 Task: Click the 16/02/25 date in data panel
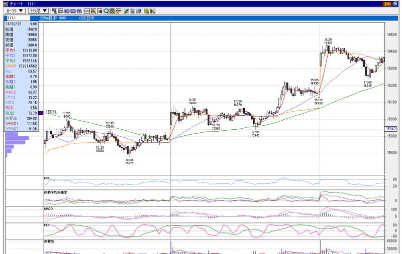tap(14, 24)
